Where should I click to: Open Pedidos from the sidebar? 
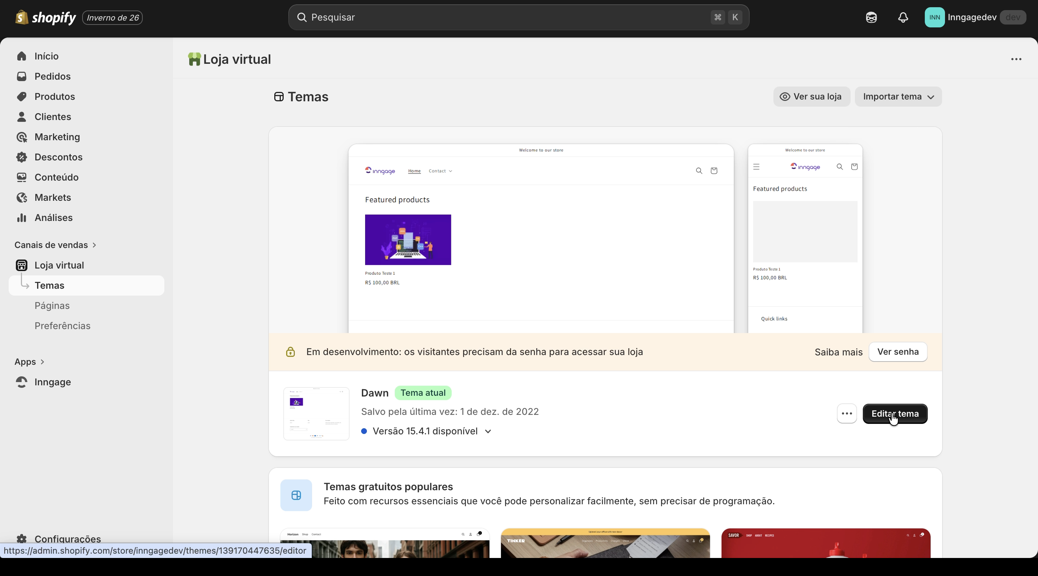click(52, 76)
